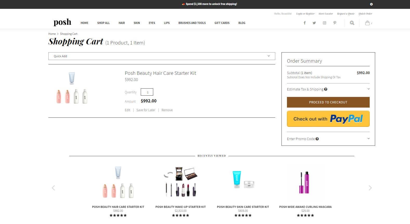The width and height of the screenshot is (410, 224).
Task: Open the HOME menu item
Action: pos(85,23)
